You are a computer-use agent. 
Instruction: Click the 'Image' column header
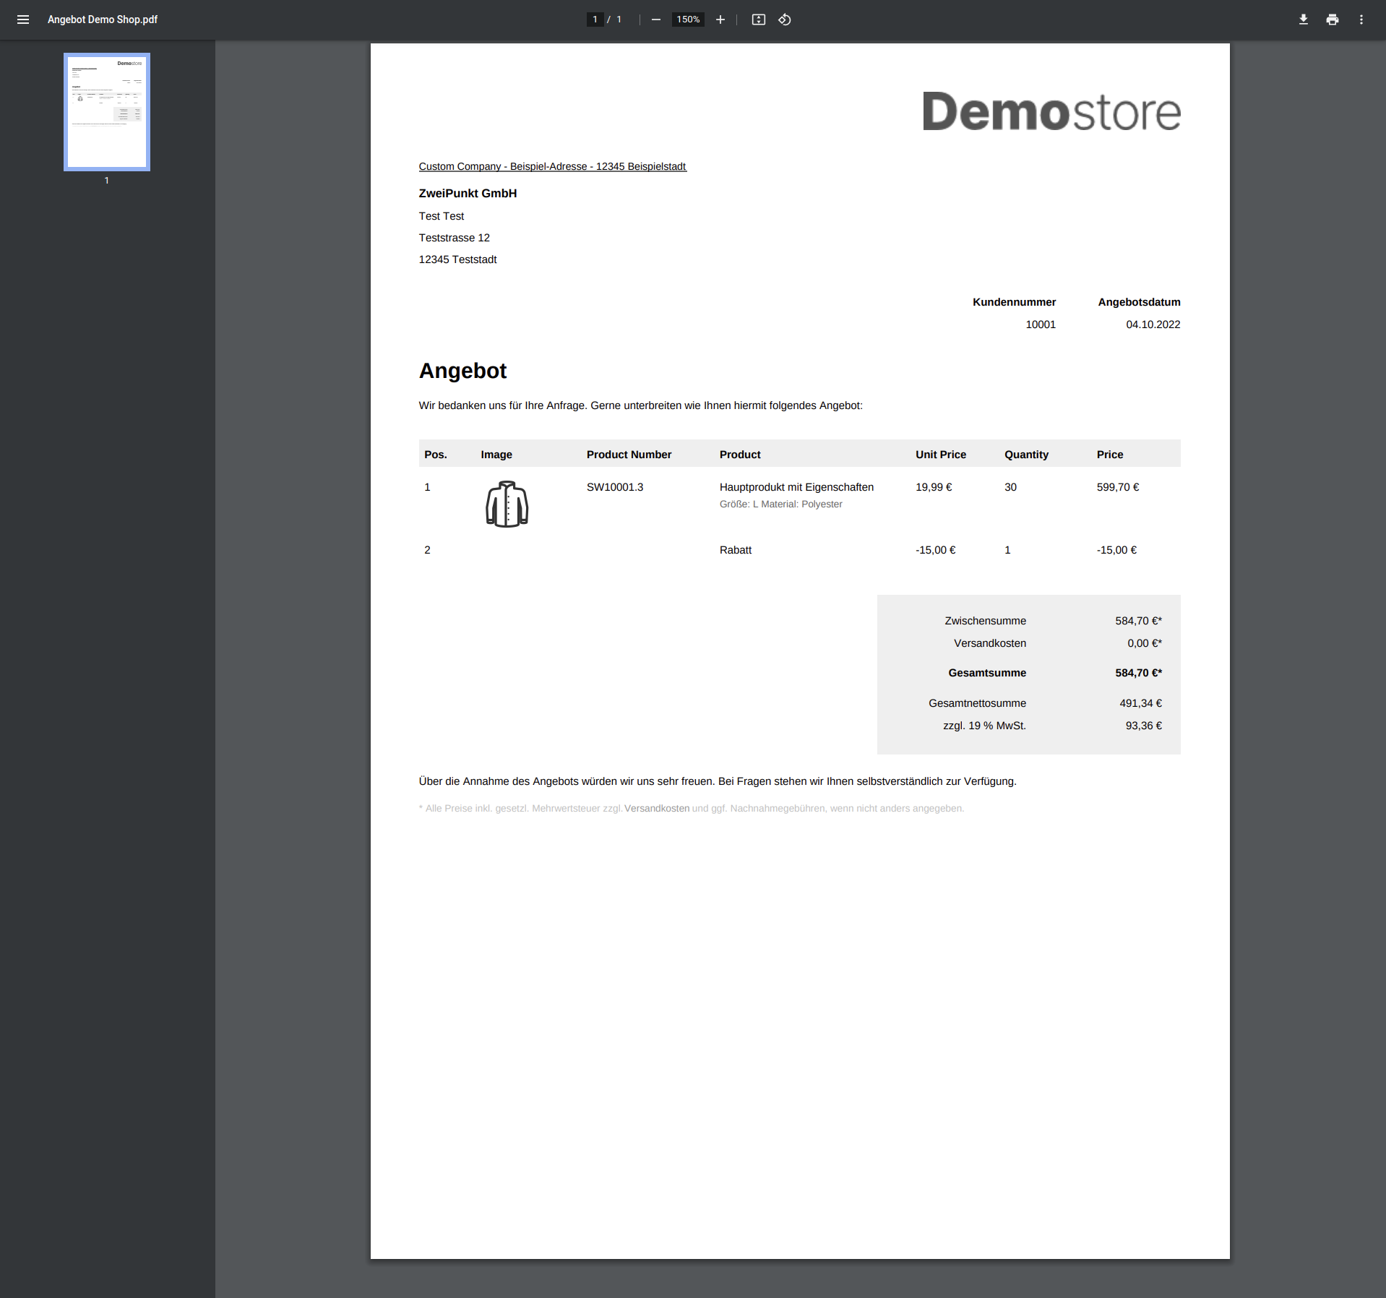(x=496, y=455)
